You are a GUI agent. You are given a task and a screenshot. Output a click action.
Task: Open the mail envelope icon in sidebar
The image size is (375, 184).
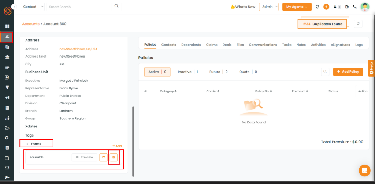(x=7, y=168)
